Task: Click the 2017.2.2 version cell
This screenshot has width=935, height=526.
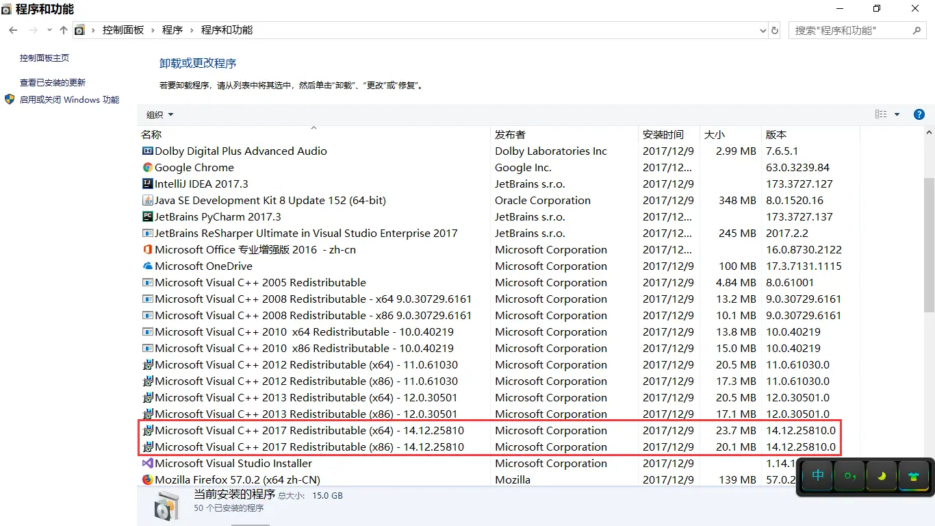Action: [786, 233]
